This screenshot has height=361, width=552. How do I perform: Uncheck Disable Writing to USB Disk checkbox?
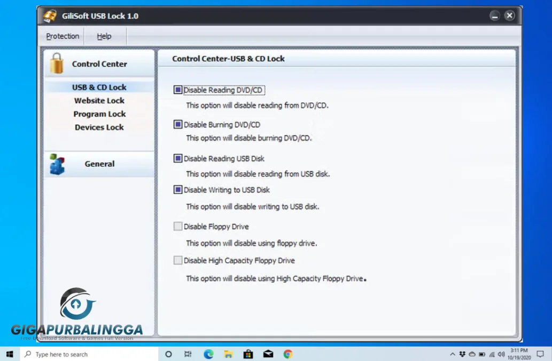(178, 190)
